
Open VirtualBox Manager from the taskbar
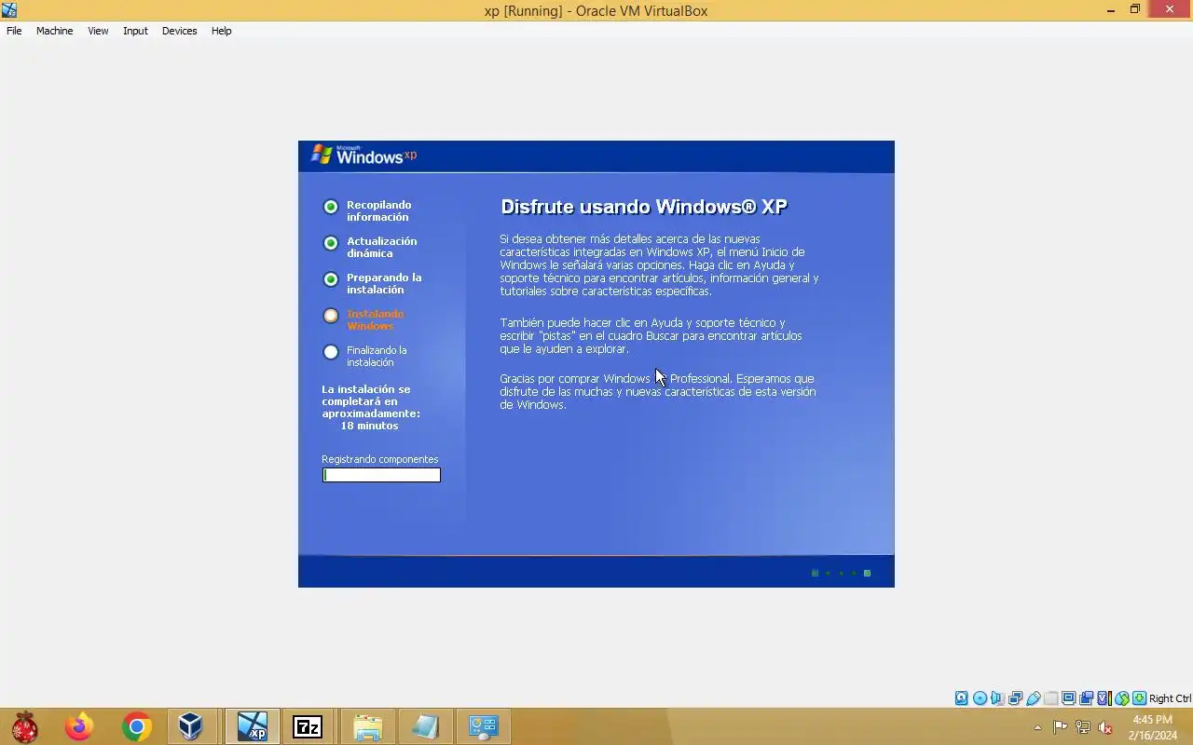(191, 726)
